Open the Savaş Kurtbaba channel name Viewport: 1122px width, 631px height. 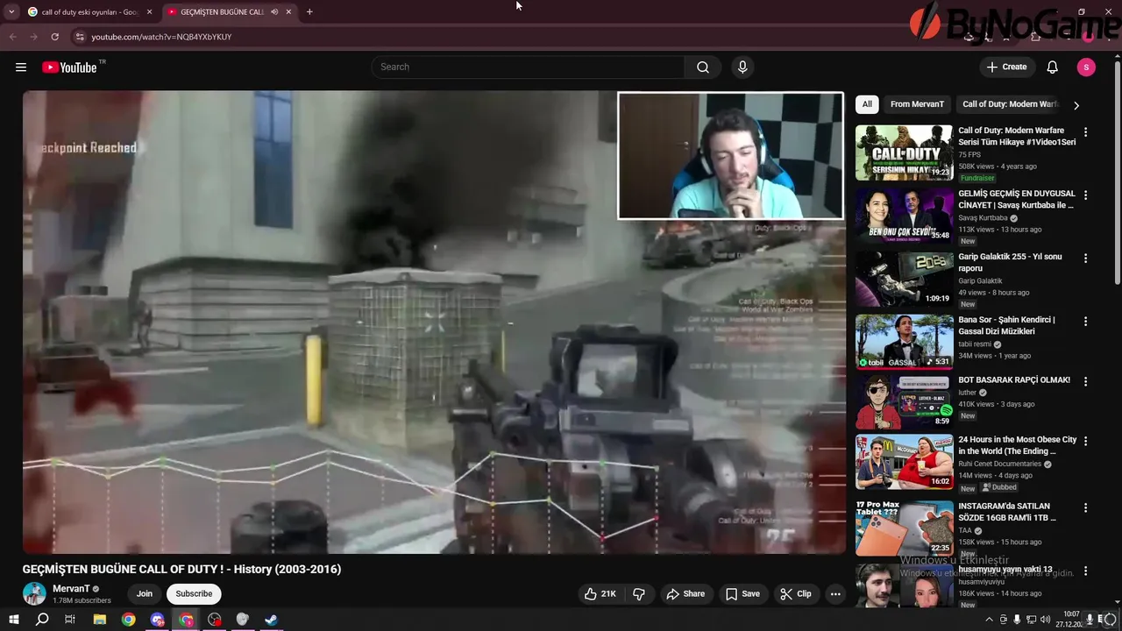point(983,218)
